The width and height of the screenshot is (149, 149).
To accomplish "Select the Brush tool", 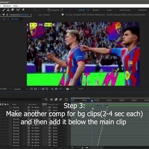I will point(4,10).
